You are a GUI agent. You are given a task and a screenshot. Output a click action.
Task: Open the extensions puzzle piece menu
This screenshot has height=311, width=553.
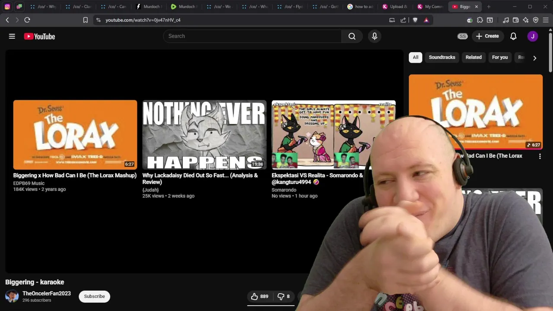tap(480, 20)
